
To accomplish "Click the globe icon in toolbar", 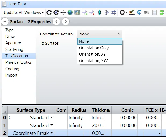I will tap(70, 13).
